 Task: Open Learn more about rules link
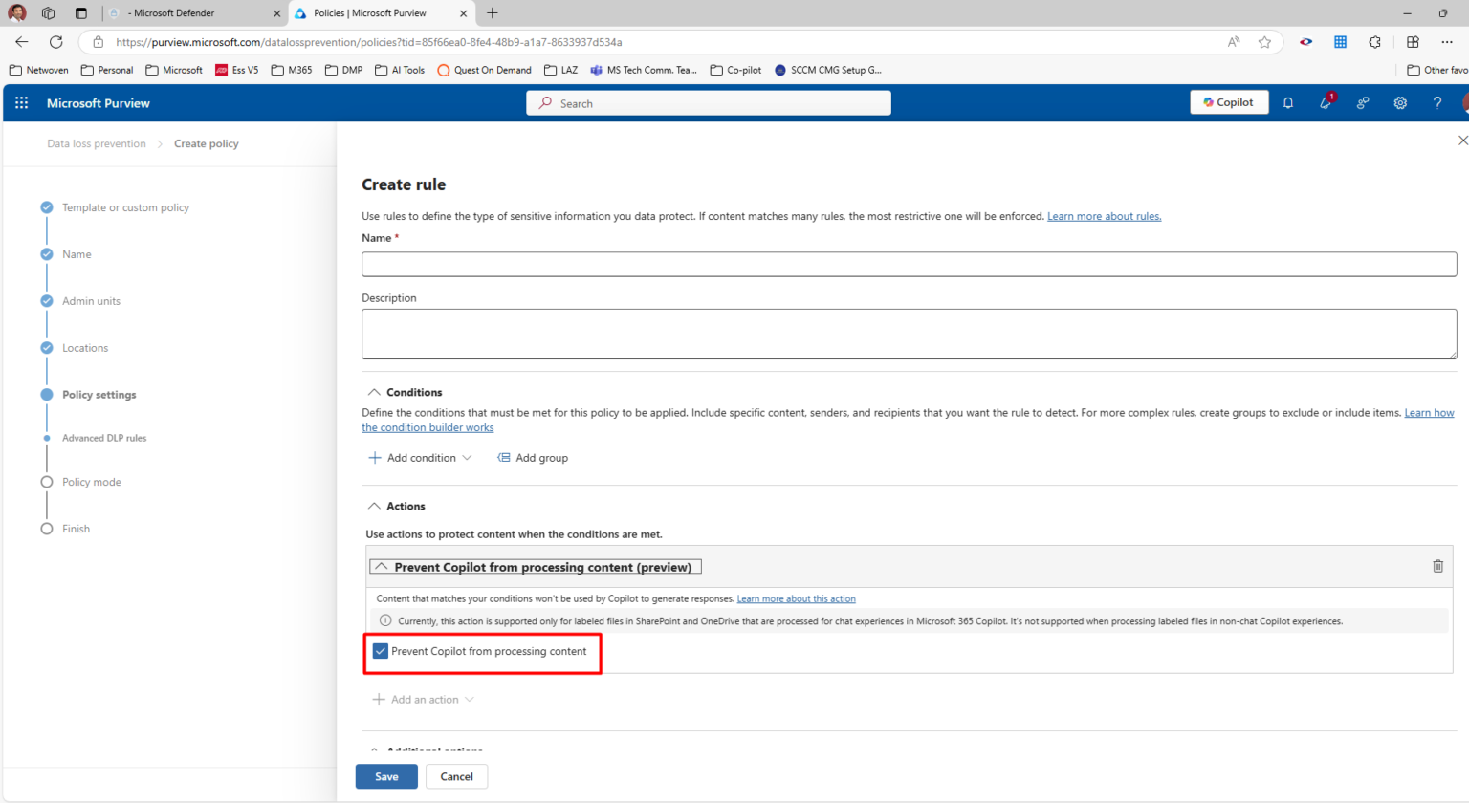coord(1104,216)
